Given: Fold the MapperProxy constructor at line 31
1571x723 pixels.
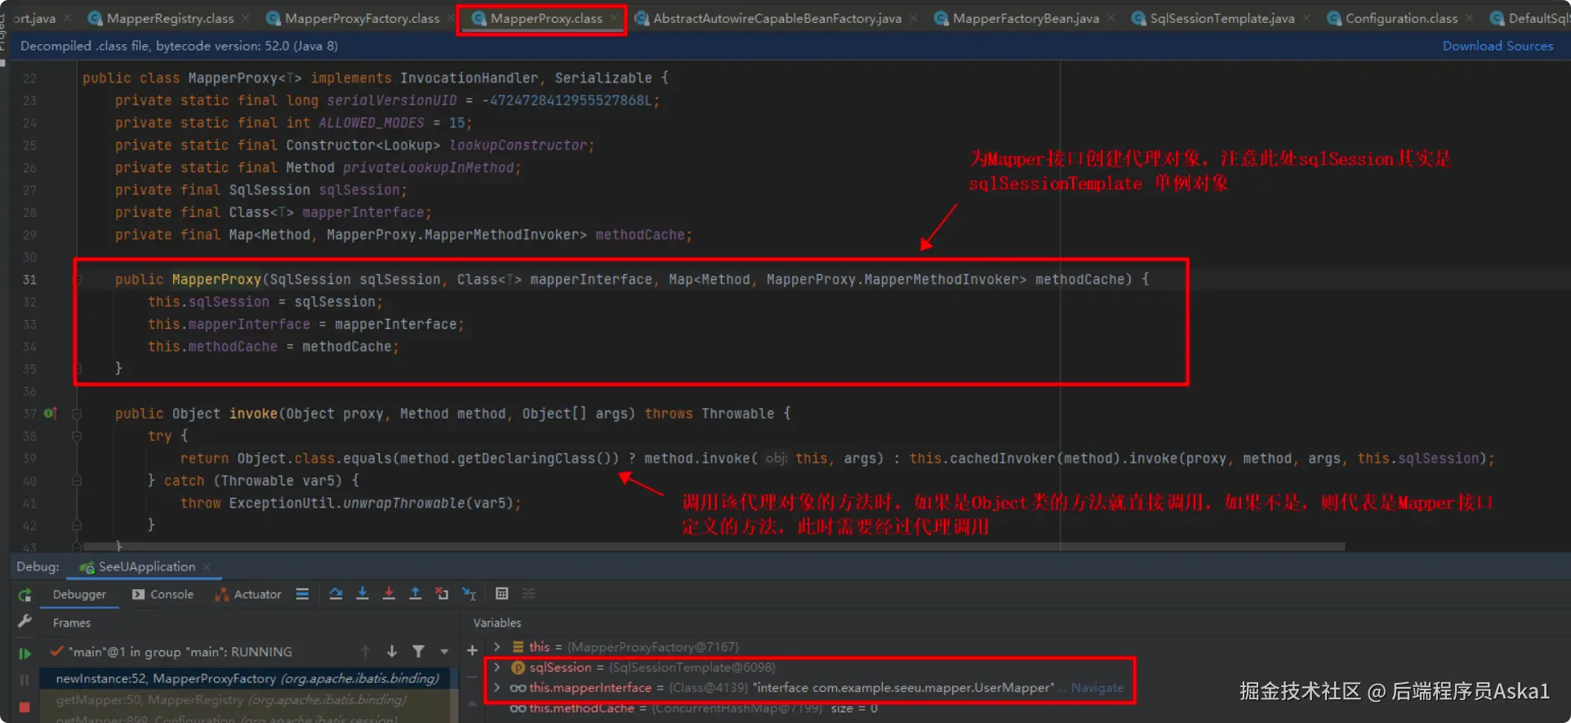Looking at the screenshot, I should click(x=77, y=279).
